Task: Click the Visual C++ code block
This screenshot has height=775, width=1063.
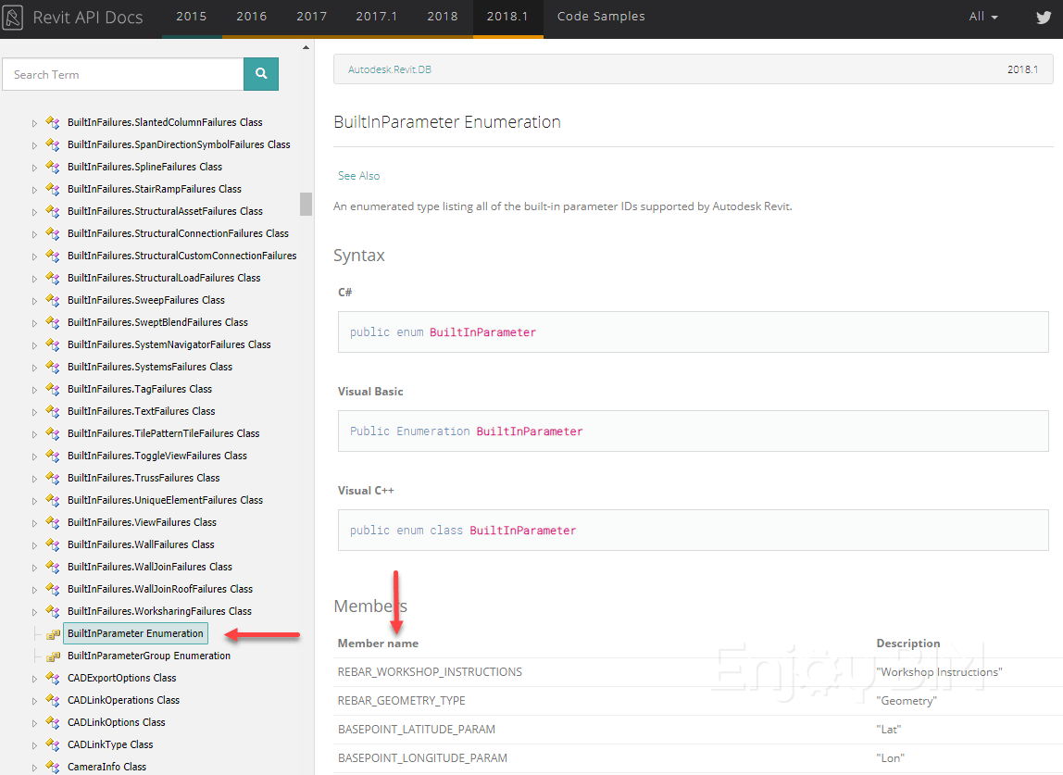Action: pyautogui.click(x=693, y=531)
